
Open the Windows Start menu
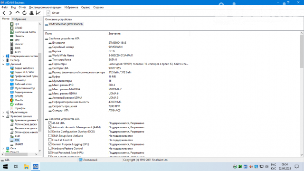(x=5, y=167)
